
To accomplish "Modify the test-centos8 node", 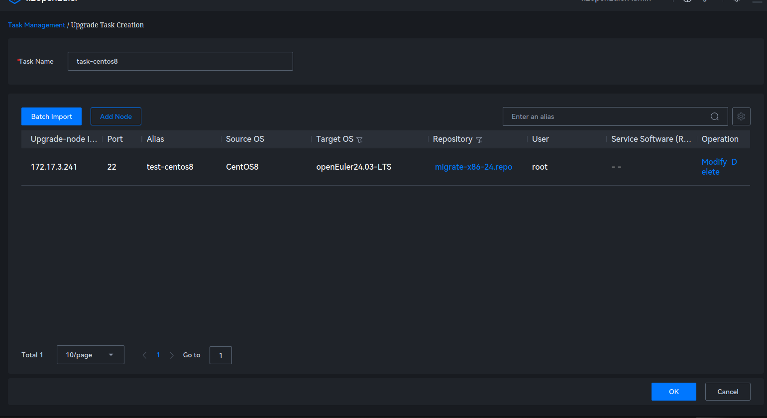I will point(714,162).
